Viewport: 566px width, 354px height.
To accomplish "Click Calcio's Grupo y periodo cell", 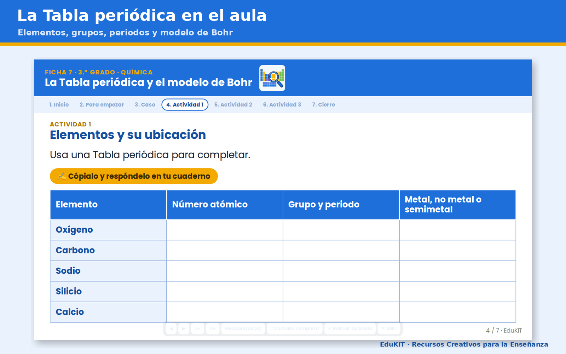I will (341, 312).
